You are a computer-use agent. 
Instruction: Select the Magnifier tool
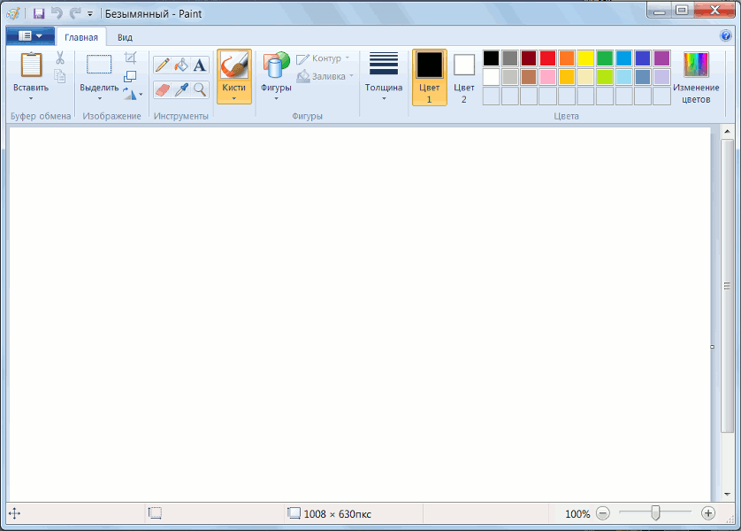point(200,89)
